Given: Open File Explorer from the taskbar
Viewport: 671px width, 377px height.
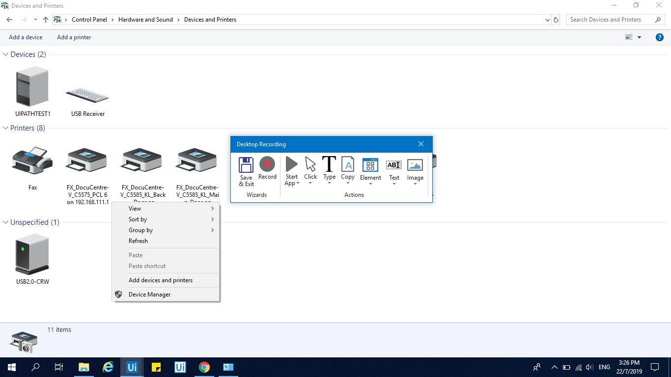Looking at the screenshot, I should pos(84,367).
